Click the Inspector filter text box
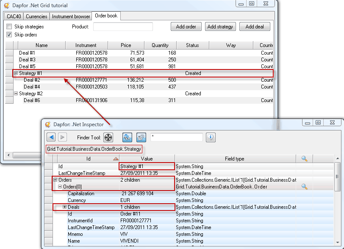Image resolution: width=344 pixels, height=249 pixels. 176,137
